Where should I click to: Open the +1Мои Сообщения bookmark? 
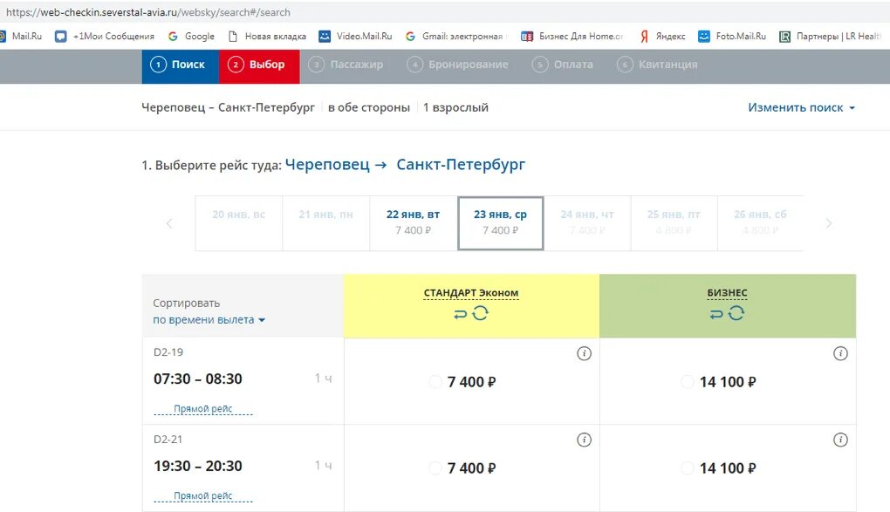point(105,37)
